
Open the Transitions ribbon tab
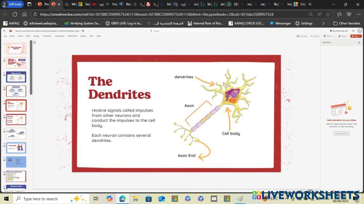(x=47, y=36)
